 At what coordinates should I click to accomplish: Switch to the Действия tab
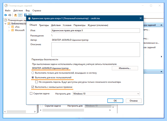coord(56,25)
